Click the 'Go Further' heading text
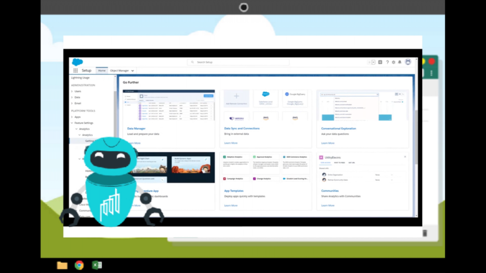 coord(131,82)
